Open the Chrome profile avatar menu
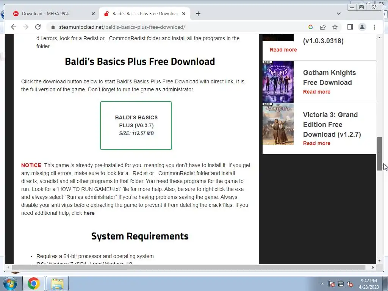This screenshot has width=388, height=291. [362, 27]
